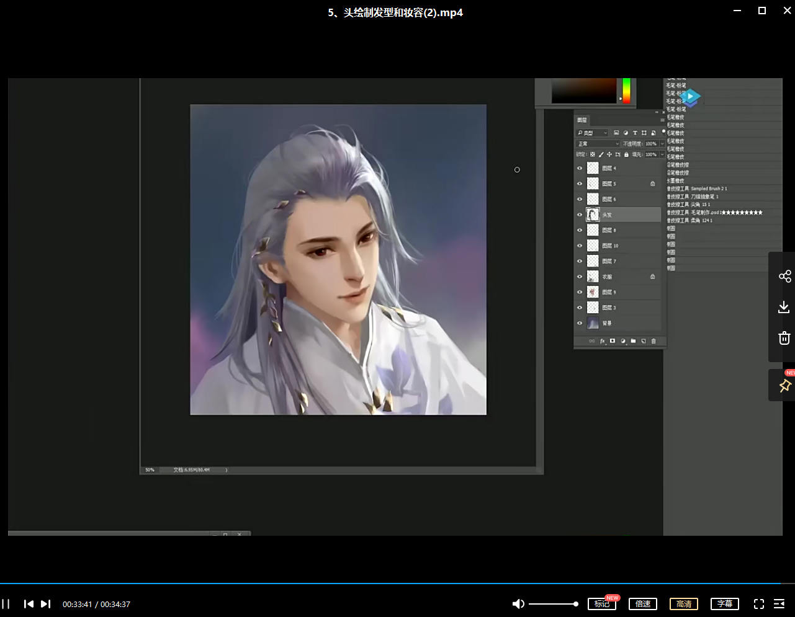This screenshot has height=617, width=795.
Task: Click the share icon on right sidebar
Action: click(784, 276)
